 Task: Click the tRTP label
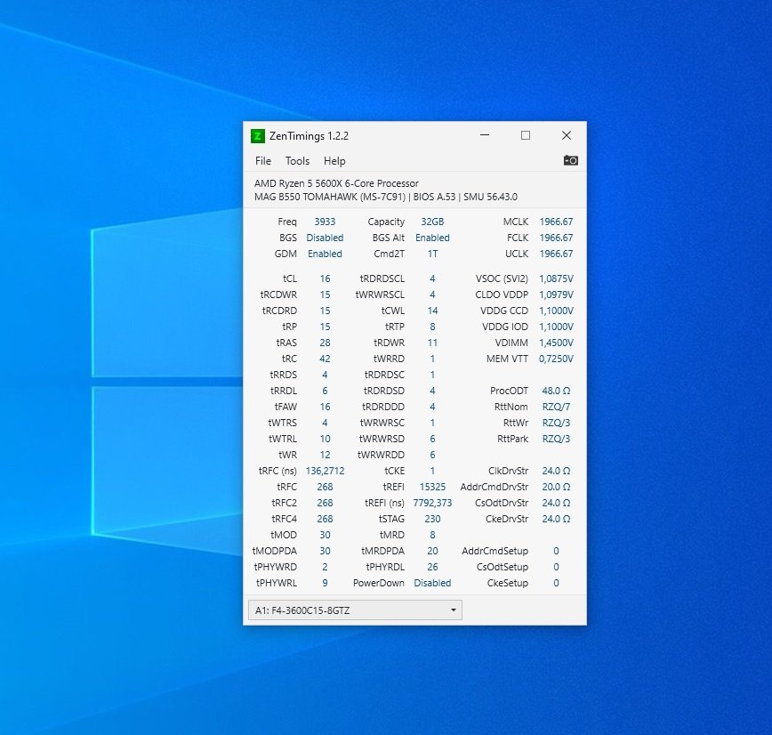pyautogui.click(x=395, y=327)
